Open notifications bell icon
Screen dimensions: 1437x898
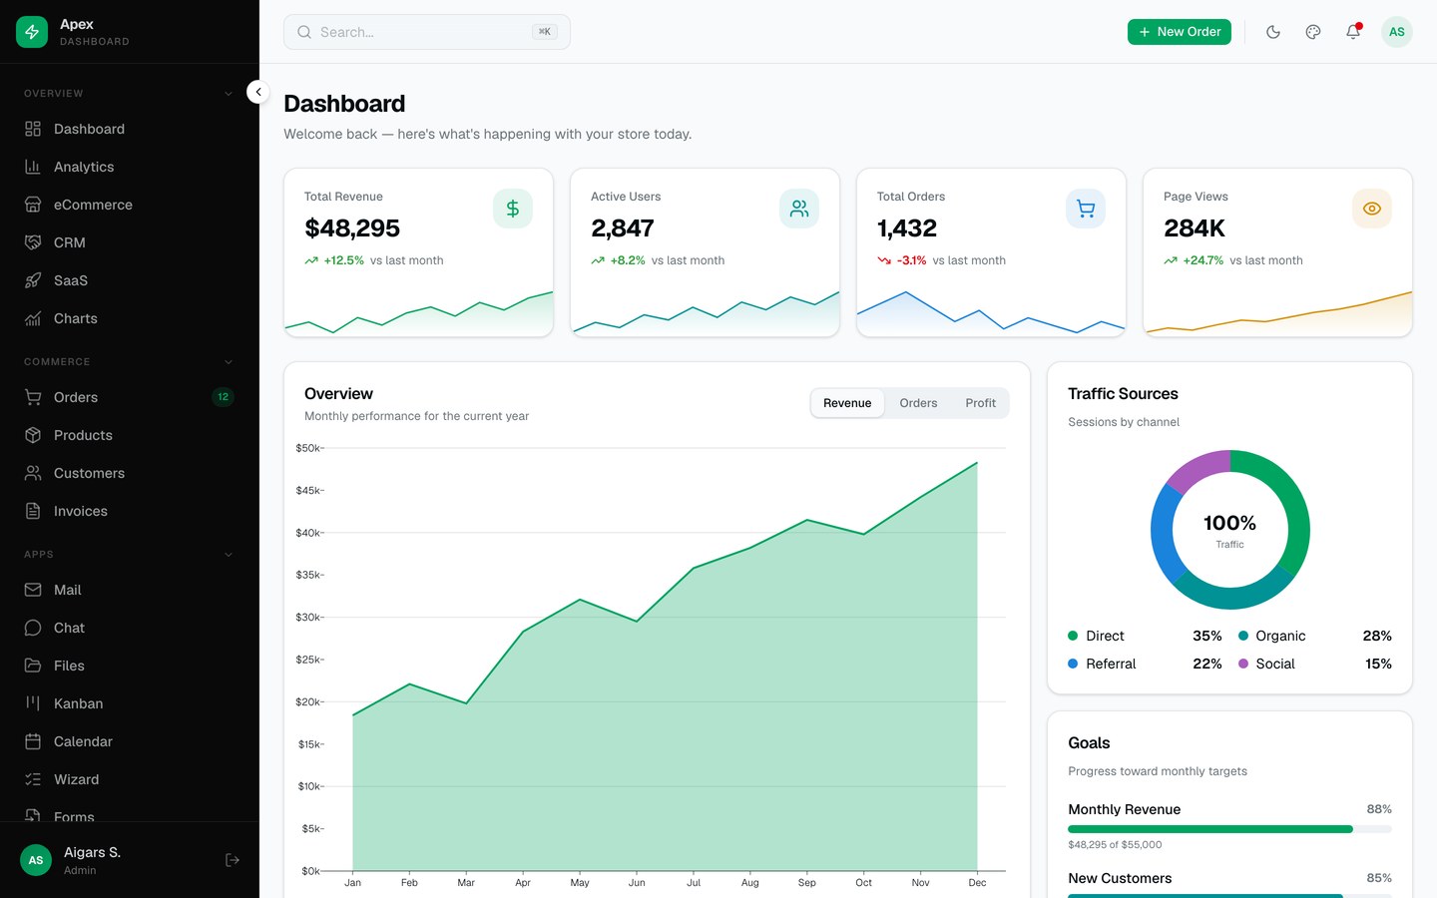(1353, 32)
